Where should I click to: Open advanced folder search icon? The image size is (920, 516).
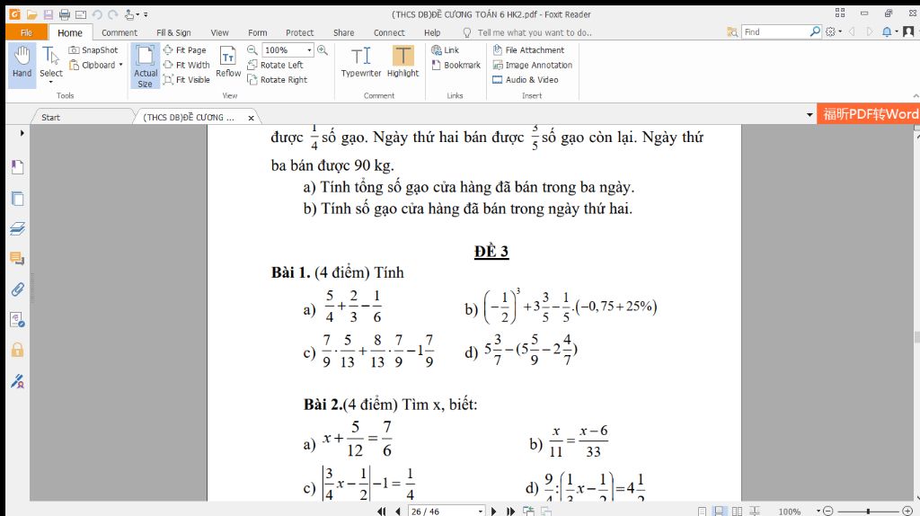(732, 31)
